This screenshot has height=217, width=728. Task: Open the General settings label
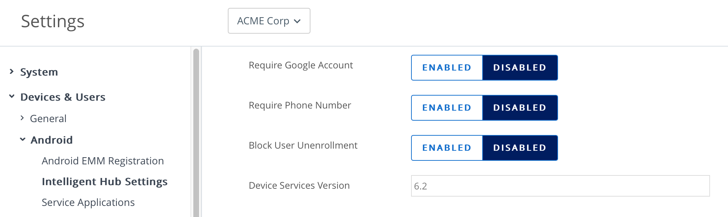(48, 119)
